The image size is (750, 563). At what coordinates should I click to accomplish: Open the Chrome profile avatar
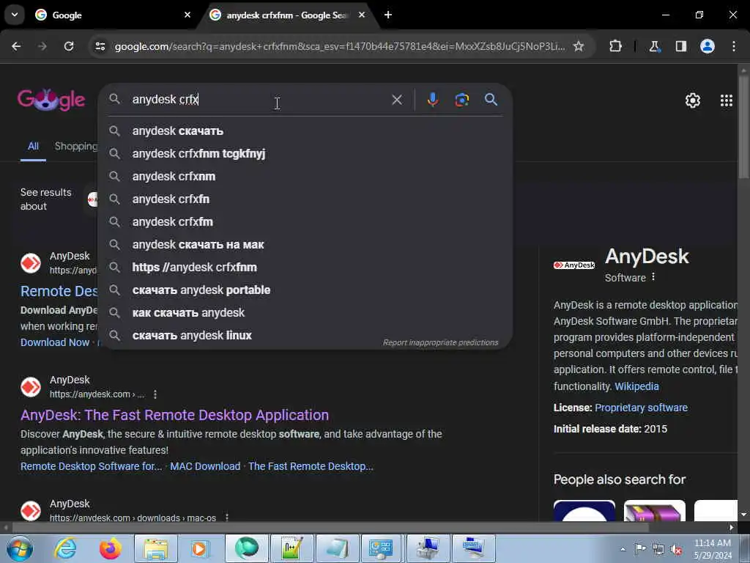708,46
